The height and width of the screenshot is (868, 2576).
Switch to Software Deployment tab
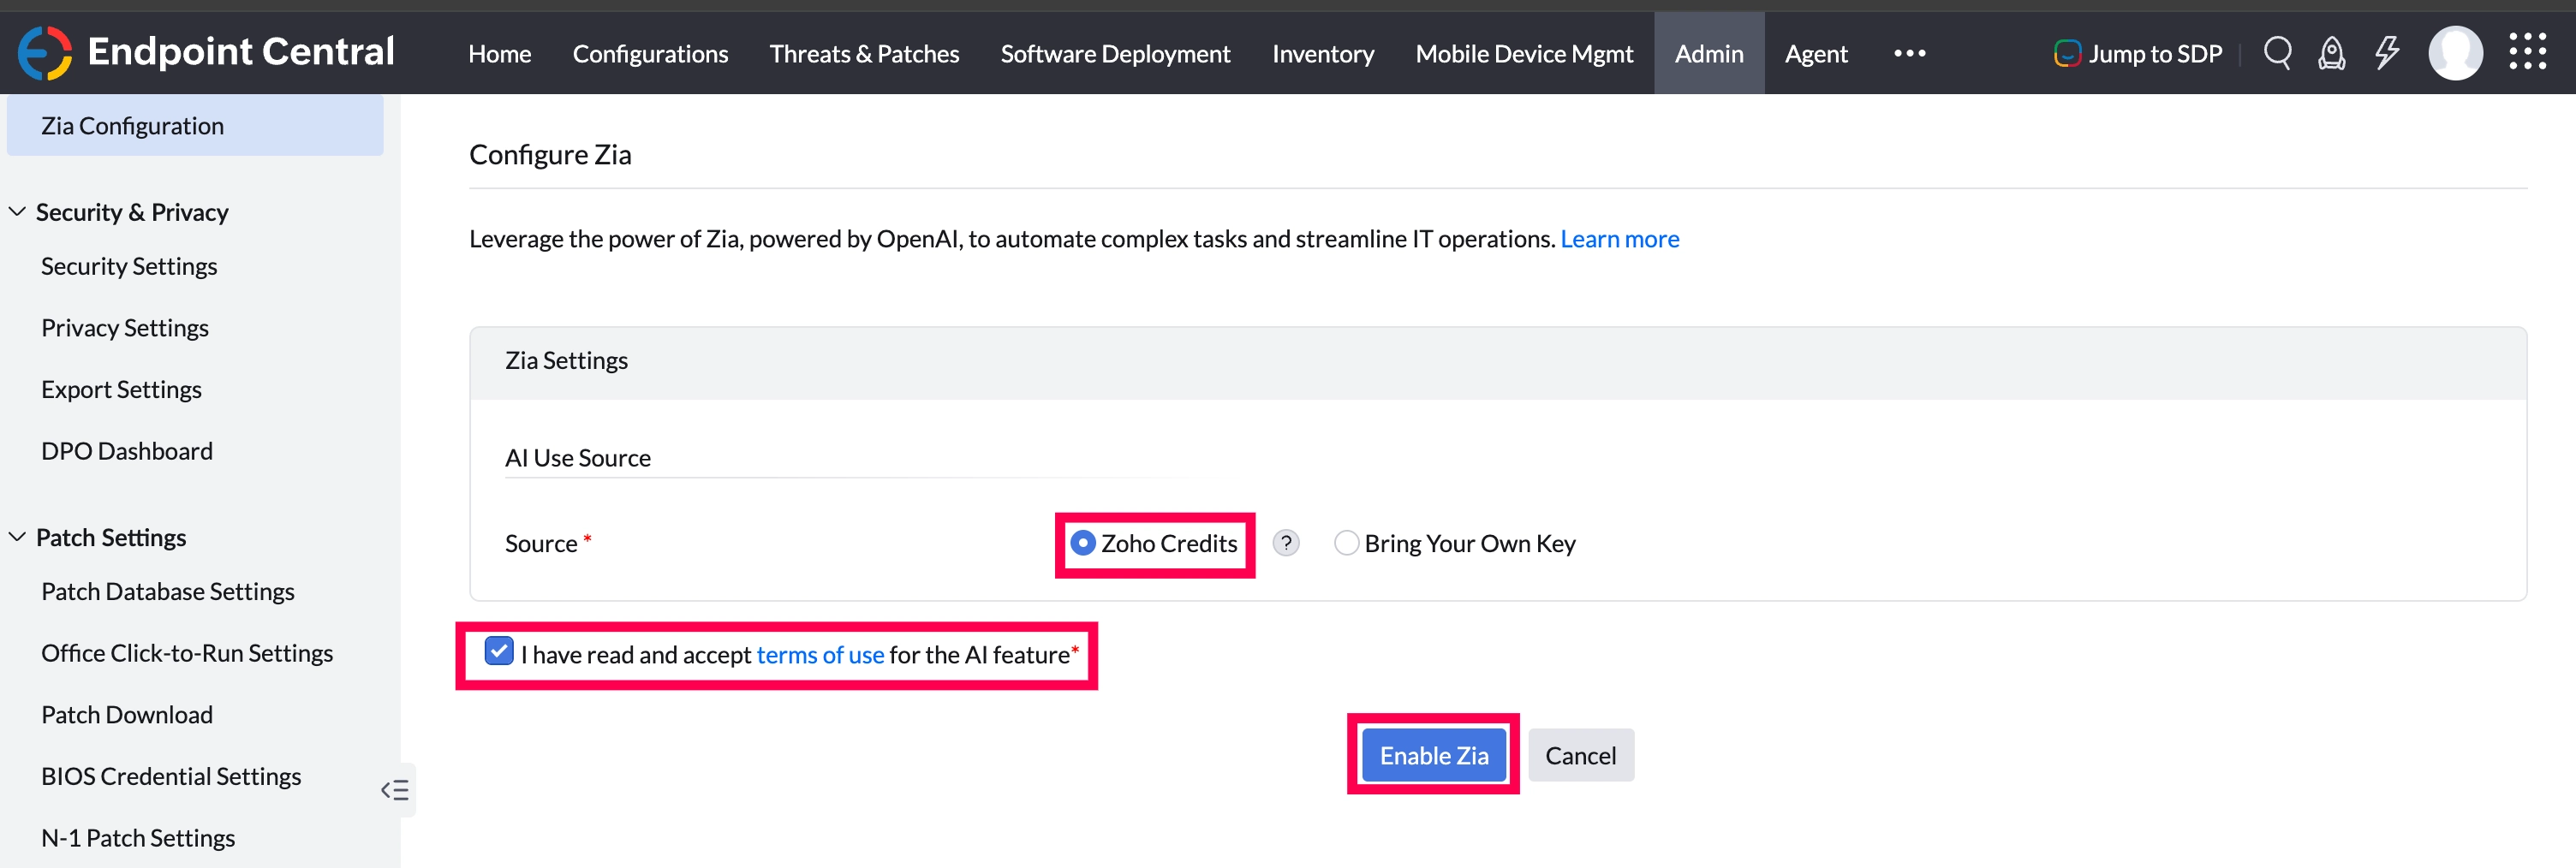coord(1115,53)
